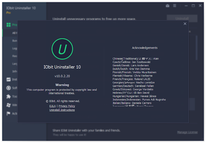
Task: Click the IObit All rights reserved text
Action: point(63,101)
